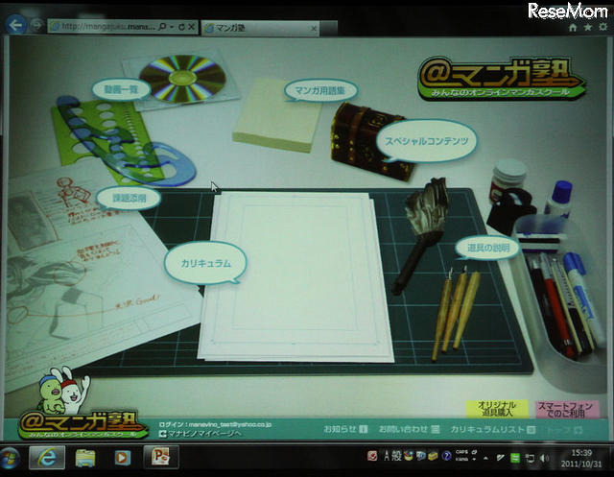614x477 pixels.
Task: Click the blank manga paper stack
Action: (296, 275)
